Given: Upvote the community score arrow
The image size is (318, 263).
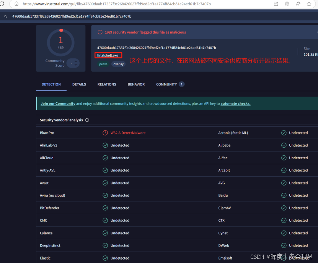Looking at the screenshot, I should tap(76, 61).
